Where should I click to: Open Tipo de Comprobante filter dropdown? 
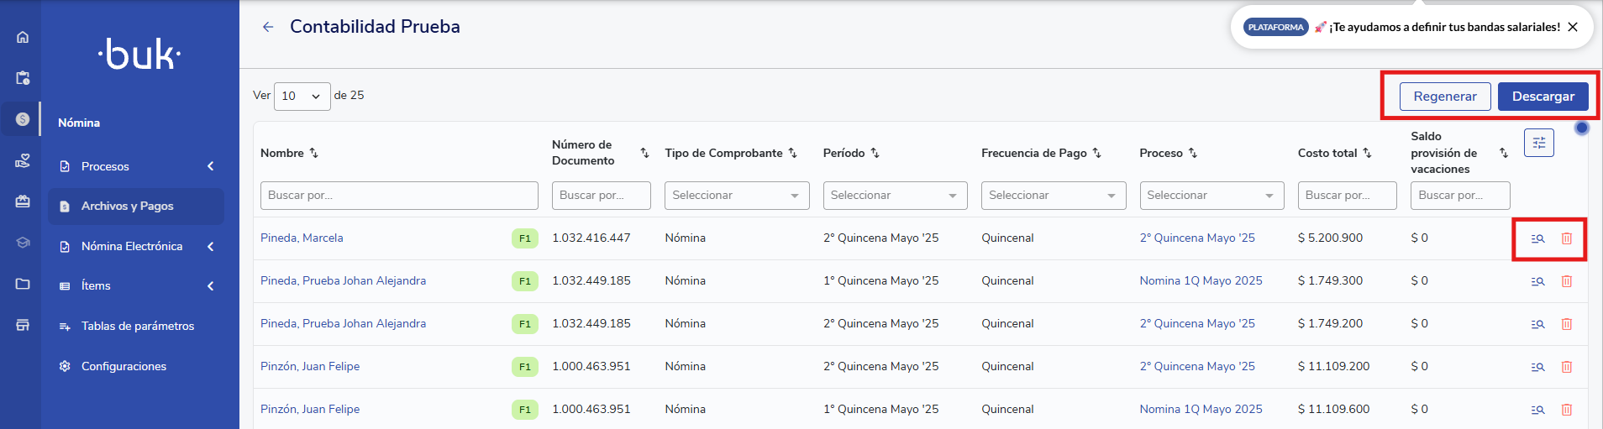pyautogui.click(x=736, y=196)
